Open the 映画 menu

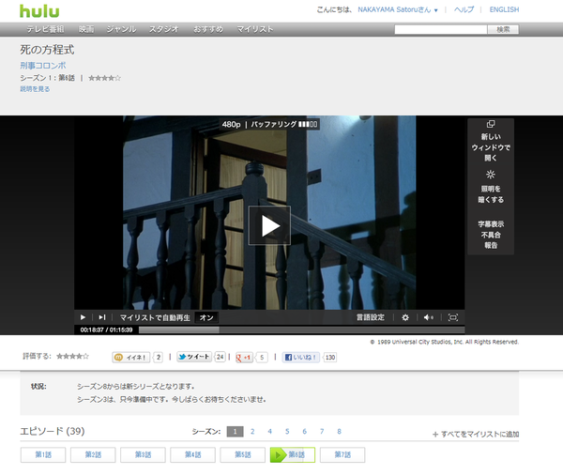tap(86, 29)
